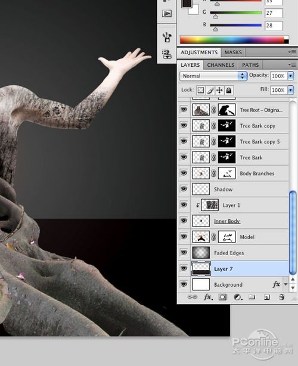Click the link layers icon at panel bottom

tap(193, 297)
